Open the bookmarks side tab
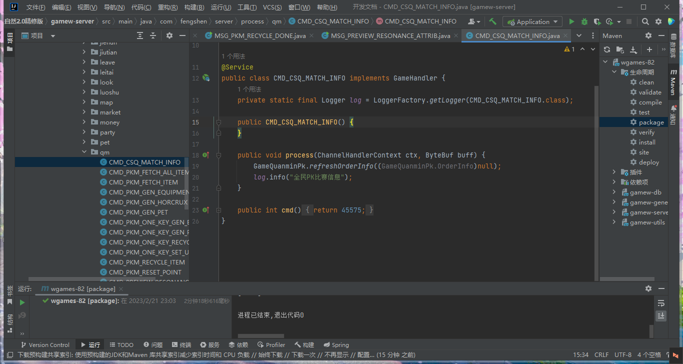Viewport: 683px width, 364px height. click(9, 295)
